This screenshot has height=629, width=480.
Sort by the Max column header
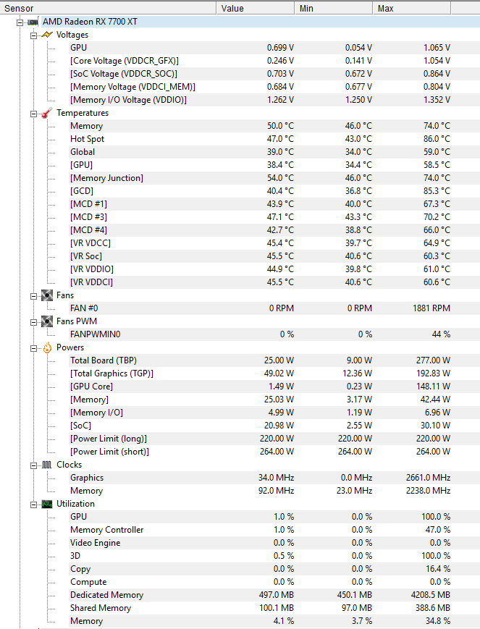point(412,9)
